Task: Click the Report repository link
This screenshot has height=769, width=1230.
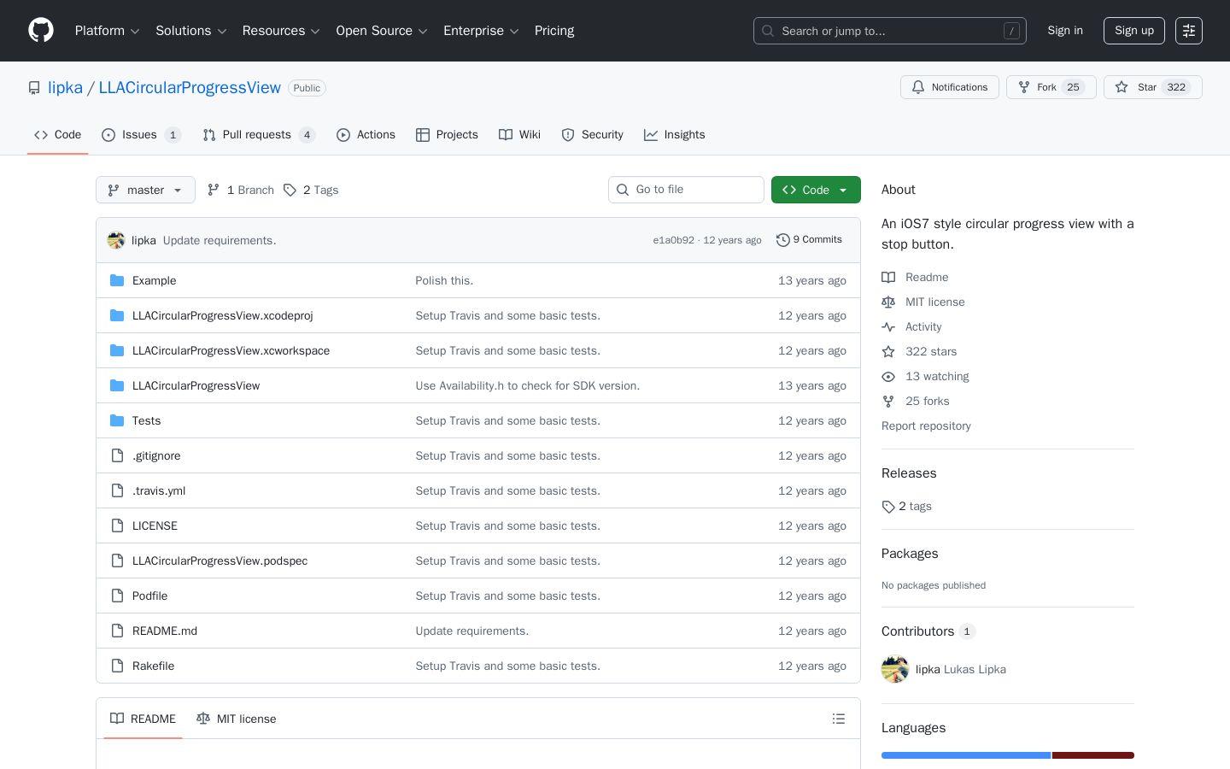Action: (926, 426)
